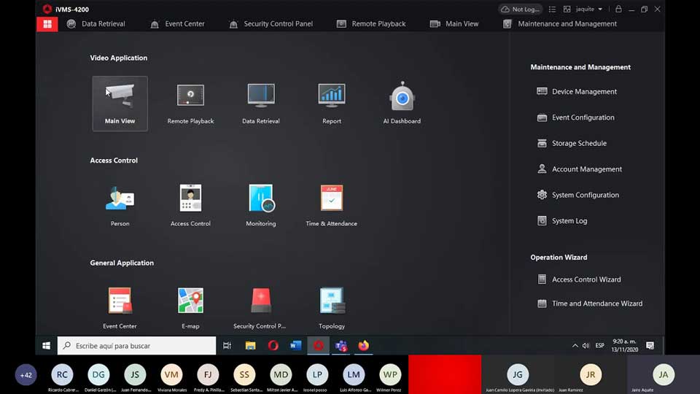Open the Topology application
The width and height of the screenshot is (700, 394).
[332, 301]
